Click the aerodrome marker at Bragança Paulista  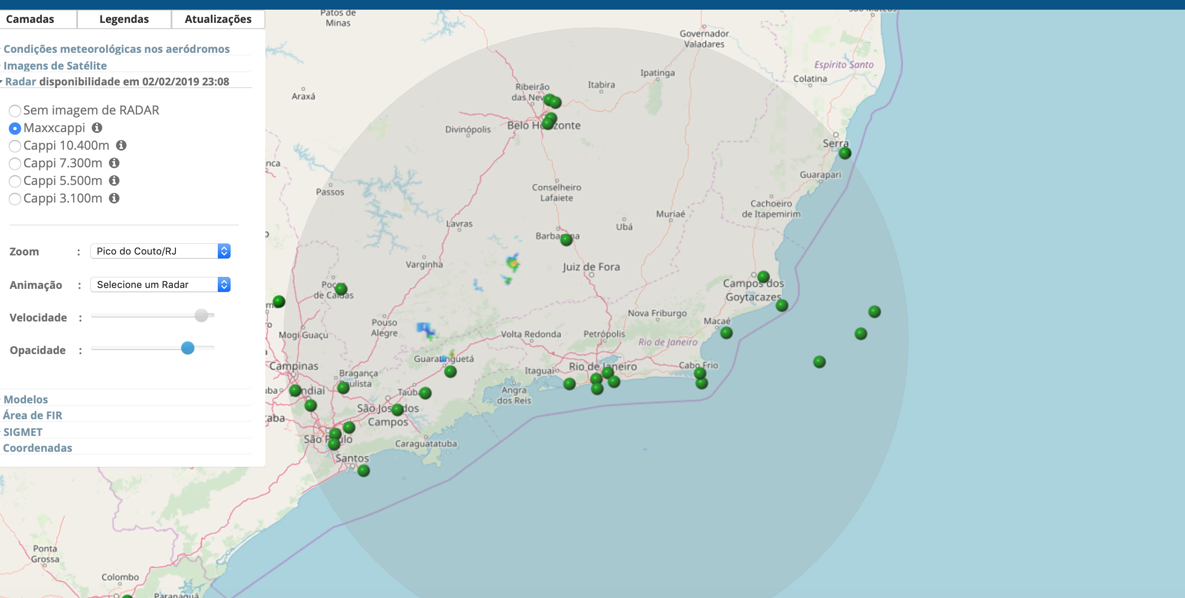tap(343, 388)
